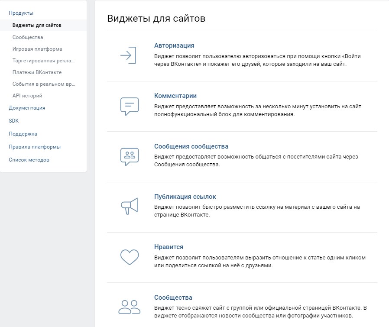Click the Комментарии speech bubble icon
This screenshot has height=327, width=389.
tap(130, 107)
